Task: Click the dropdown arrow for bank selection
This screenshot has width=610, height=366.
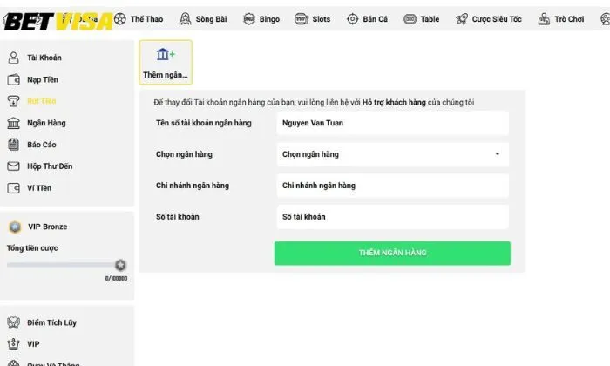Action: pyautogui.click(x=498, y=154)
